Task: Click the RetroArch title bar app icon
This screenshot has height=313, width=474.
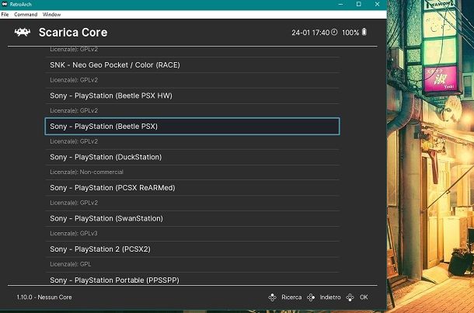Action: (x=5, y=4)
